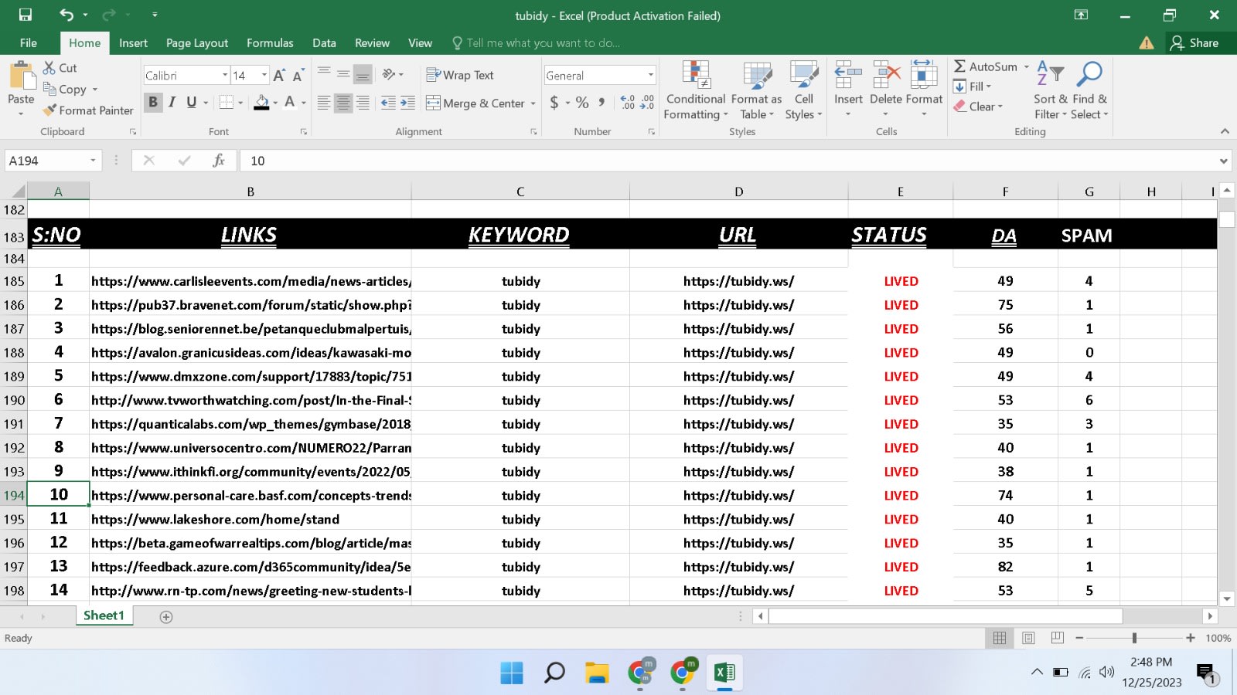Click the Paste clipboard icon

(x=22, y=76)
